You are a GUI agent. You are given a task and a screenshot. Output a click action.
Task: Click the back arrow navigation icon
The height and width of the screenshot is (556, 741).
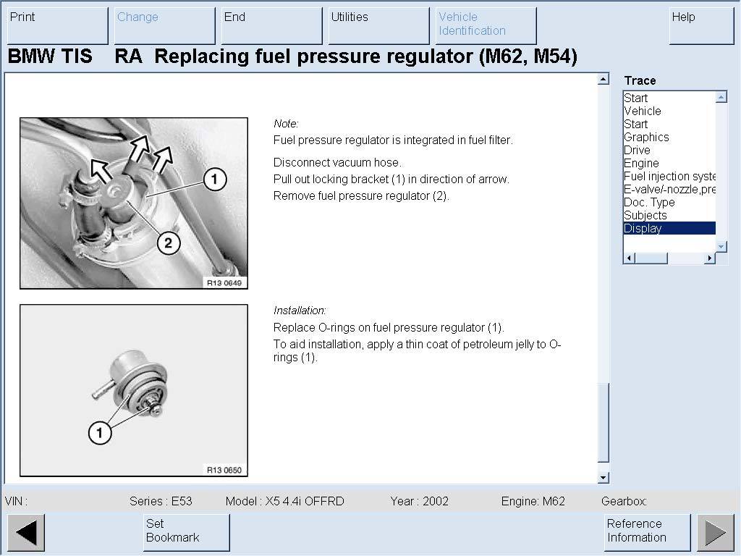26,533
